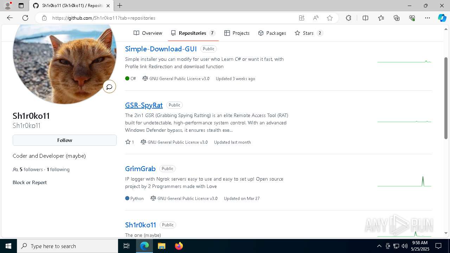Go back to the previous page

point(10,18)
